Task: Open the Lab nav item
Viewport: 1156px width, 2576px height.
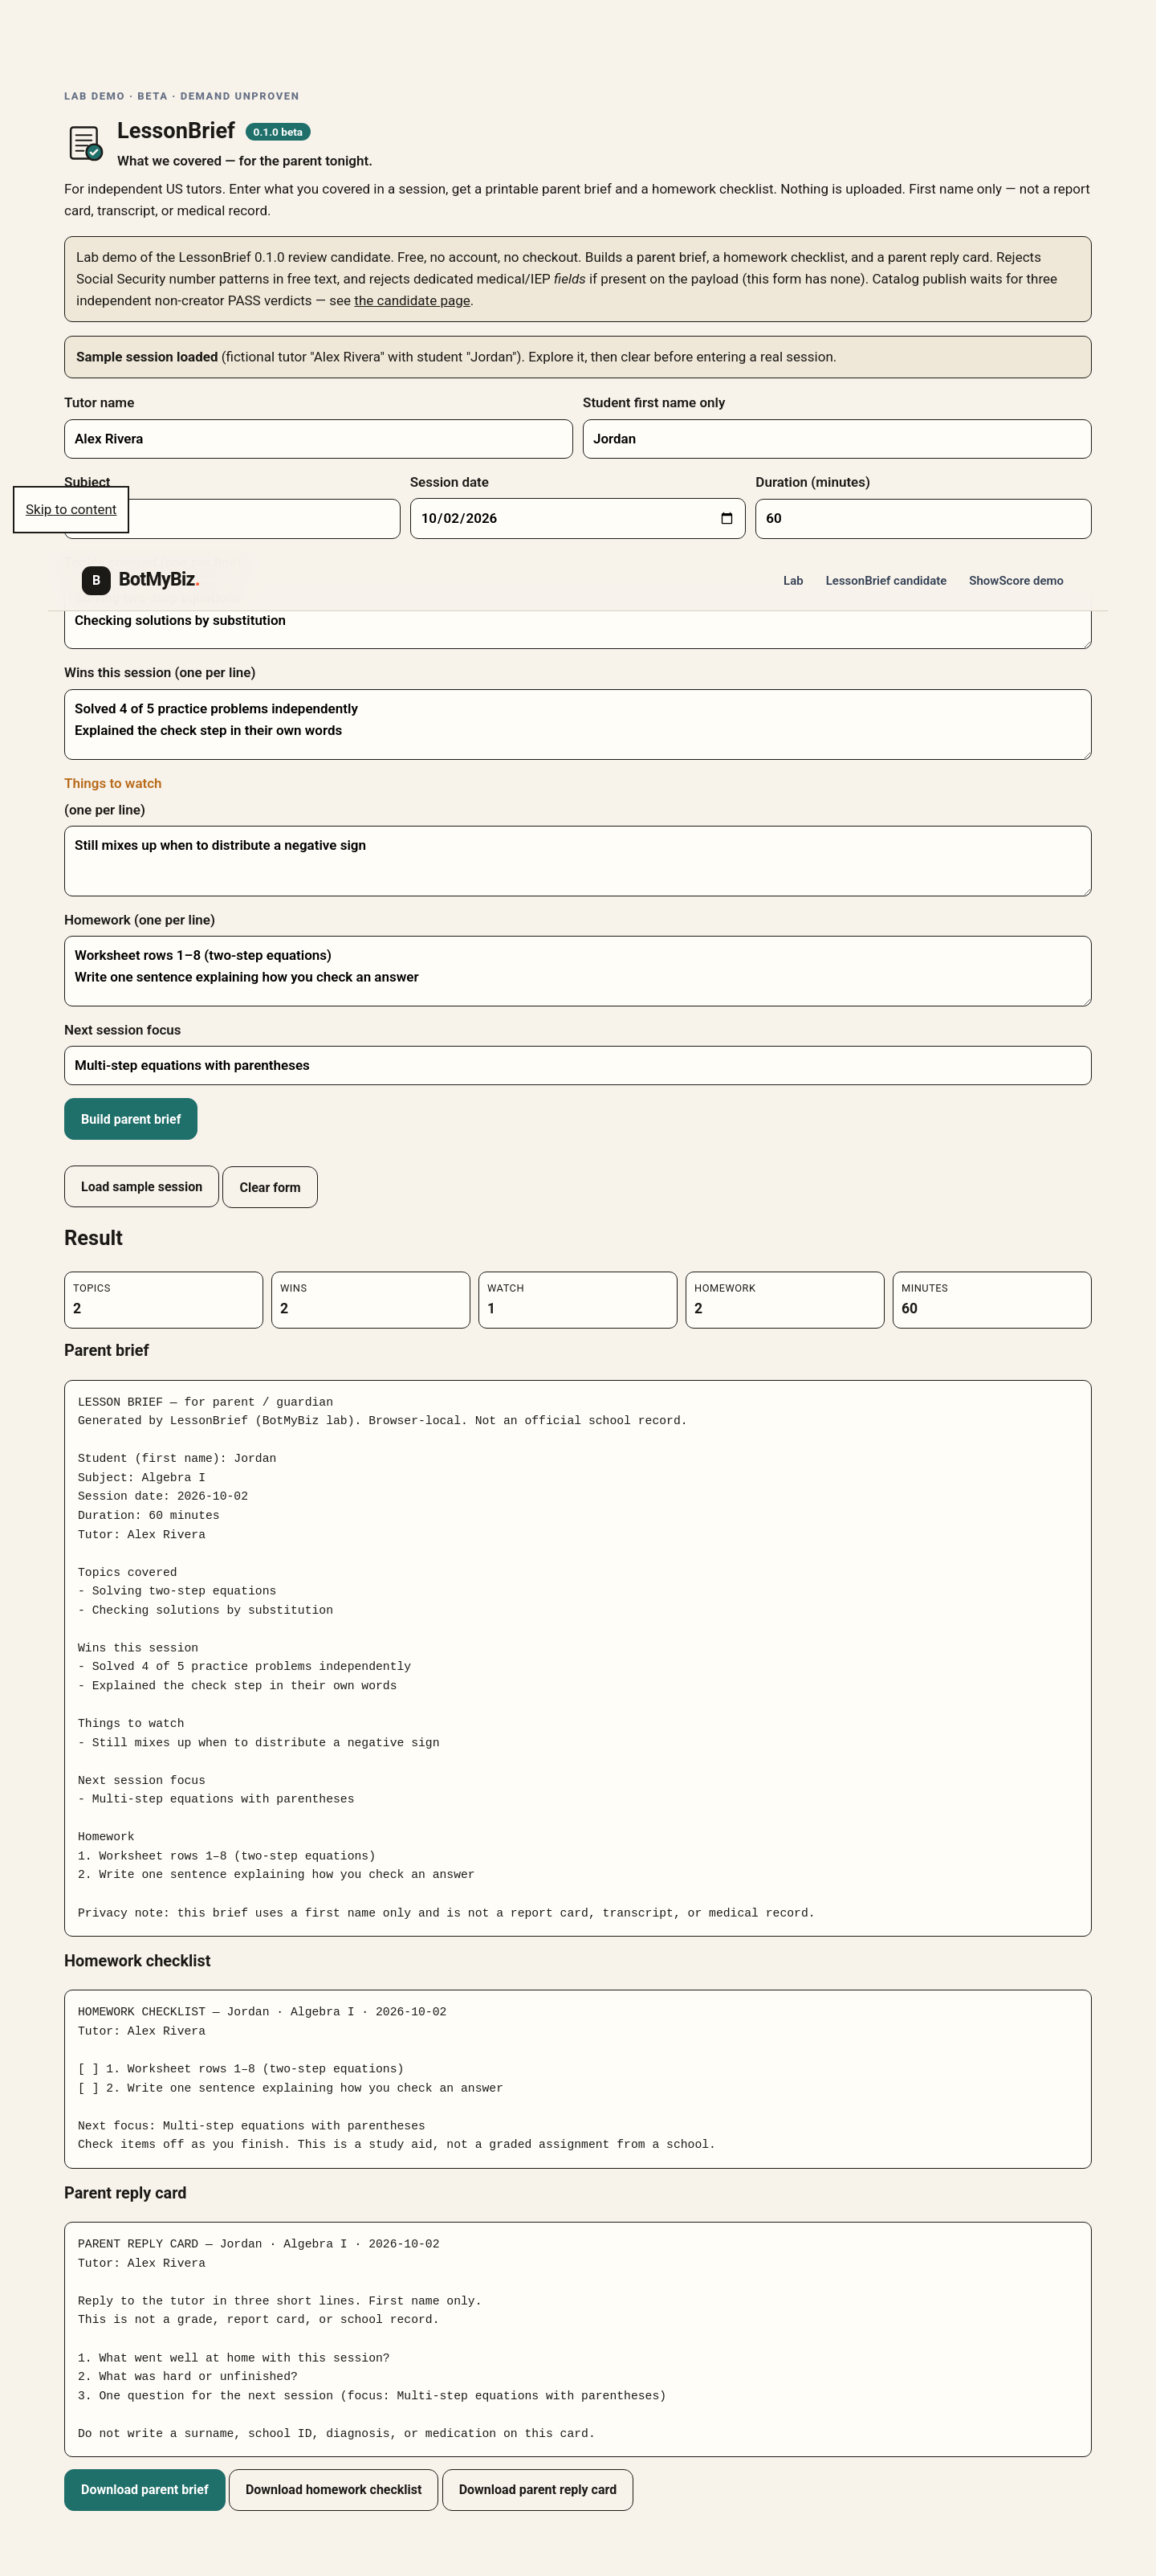Action: coord(793,581)
